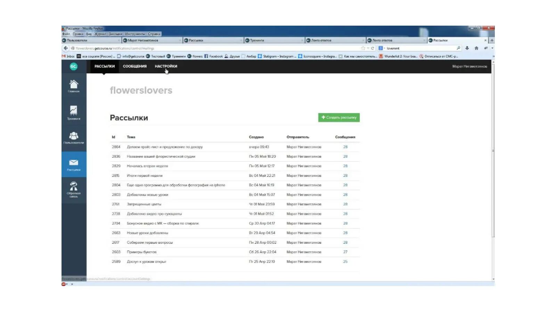Select the РАССЫЛКИ top navigation tab
This screenshot has width=556, height=312.
pos(105,66)
